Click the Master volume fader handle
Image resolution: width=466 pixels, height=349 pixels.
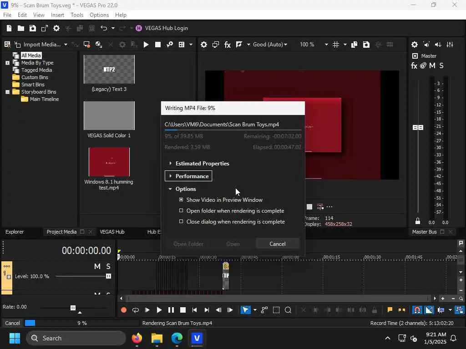point(418,127)
